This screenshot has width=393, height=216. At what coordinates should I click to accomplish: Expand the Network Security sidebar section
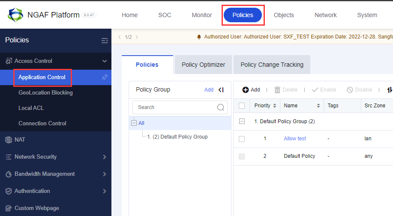(x=104, y=157)
